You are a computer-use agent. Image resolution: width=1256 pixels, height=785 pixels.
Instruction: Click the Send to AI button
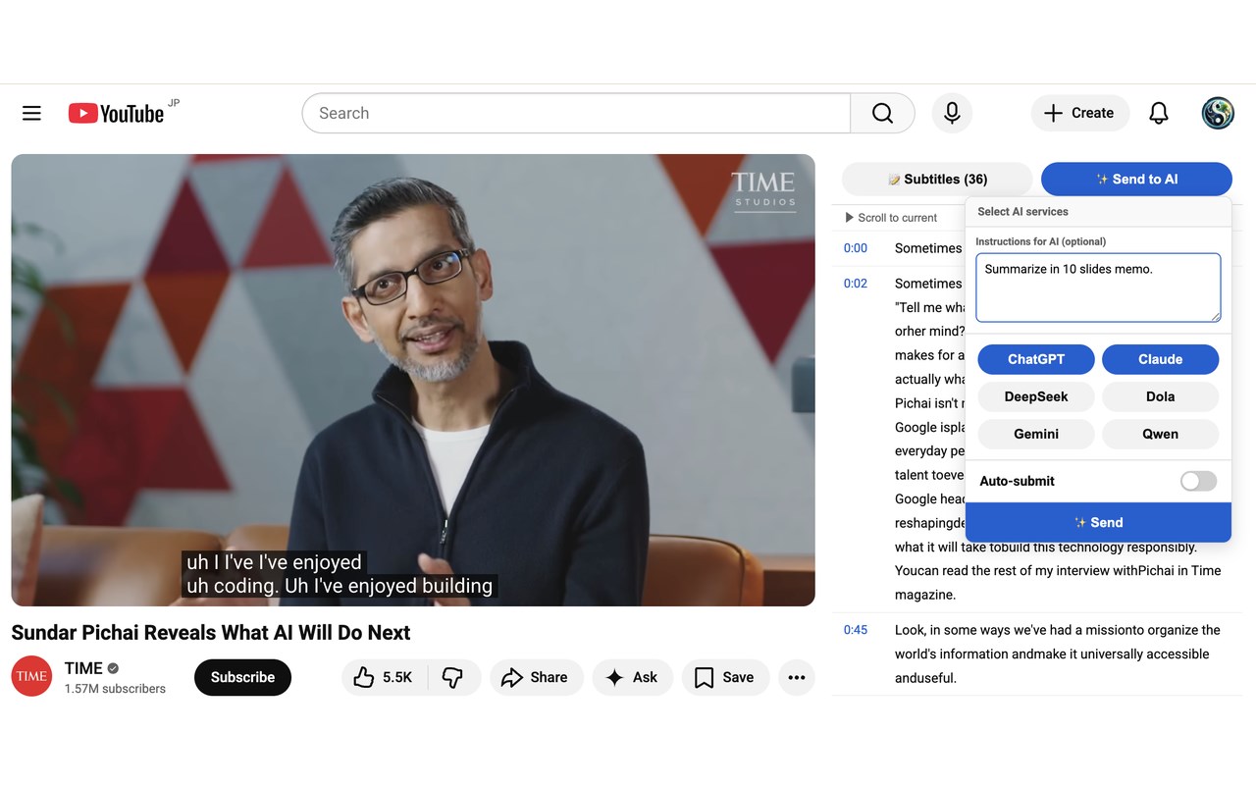[1136, 179]
